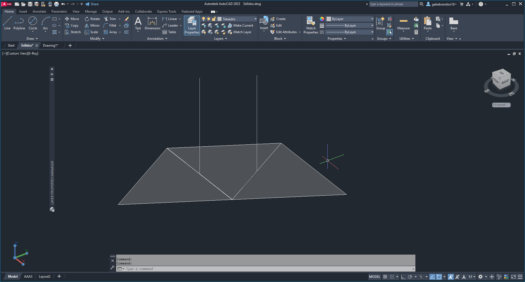Image resolution: width=525 pixels, height=282 pixels.
Task: Toggle the layer on/off lightbulb icon
Action: (204, 19)
